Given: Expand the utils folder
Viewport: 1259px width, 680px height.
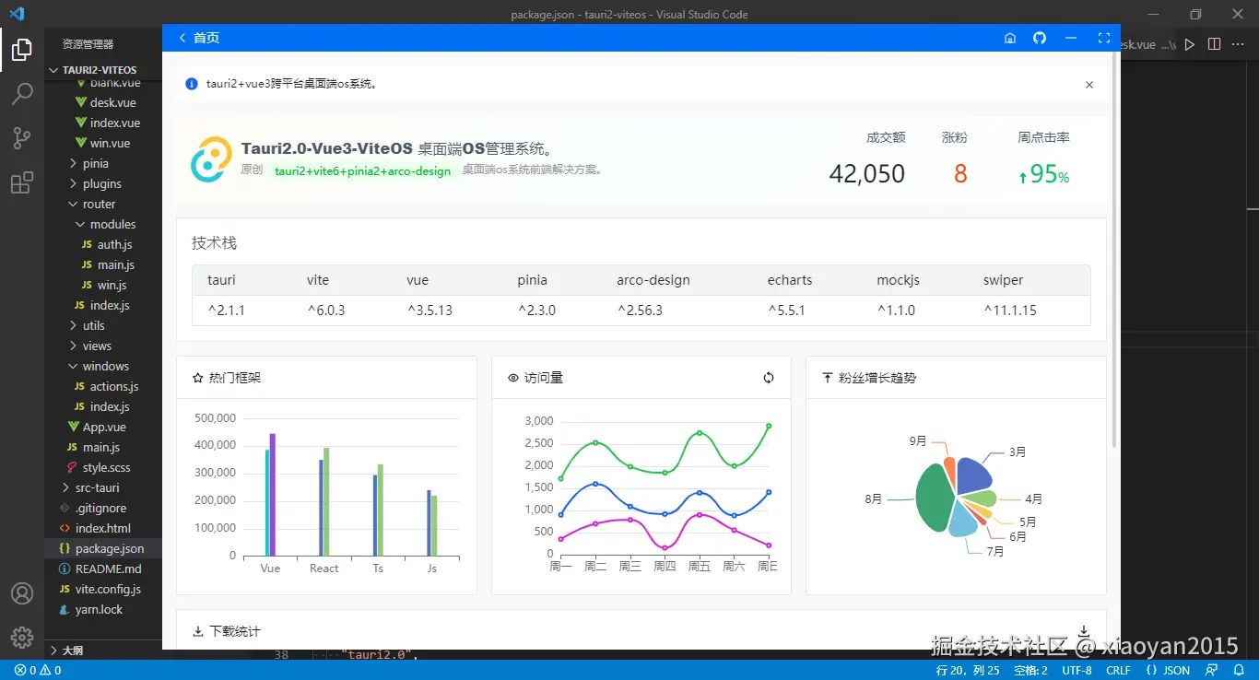Looking at the screenshot, I should pos(94,326).
